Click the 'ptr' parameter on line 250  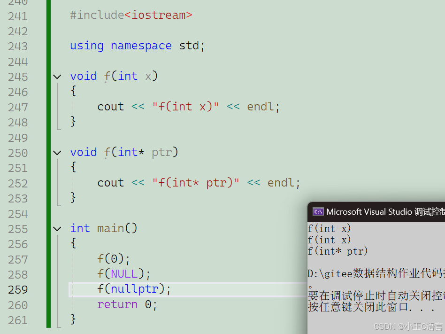(x=162, y=153)
